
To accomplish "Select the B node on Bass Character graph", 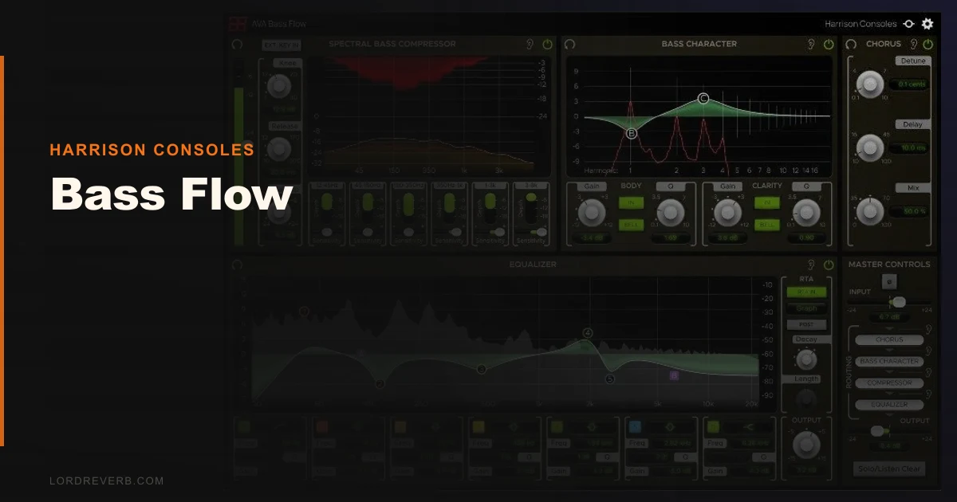I will tap(632, 133).
